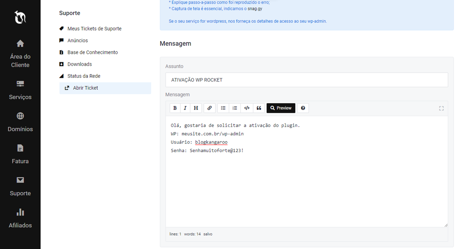Select Abrir Ticket in the support menu
Image resolution: width=472 pixels, height=249 pixels.
click(86, 88)
